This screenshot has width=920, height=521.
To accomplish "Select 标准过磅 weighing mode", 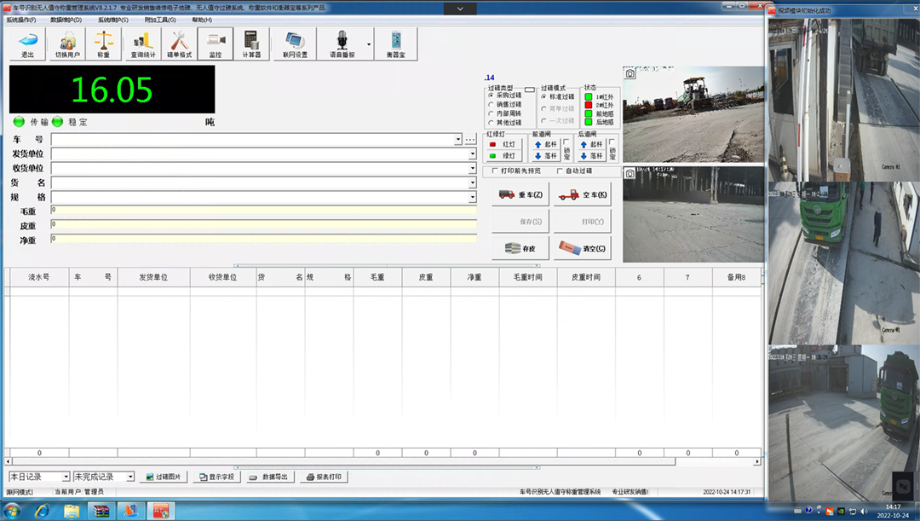I will 558,97.
